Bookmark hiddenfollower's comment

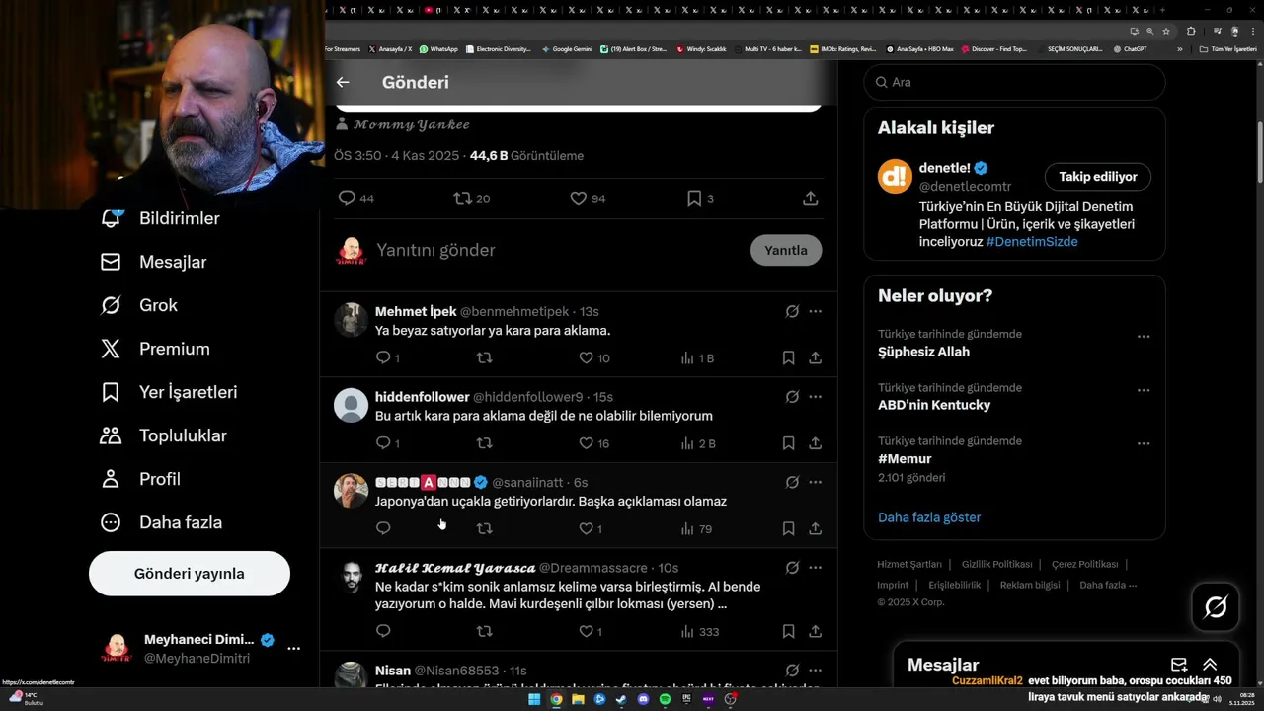pyautogui.click(x=788, y=443)
